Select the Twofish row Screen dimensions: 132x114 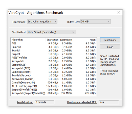point(54,50)
